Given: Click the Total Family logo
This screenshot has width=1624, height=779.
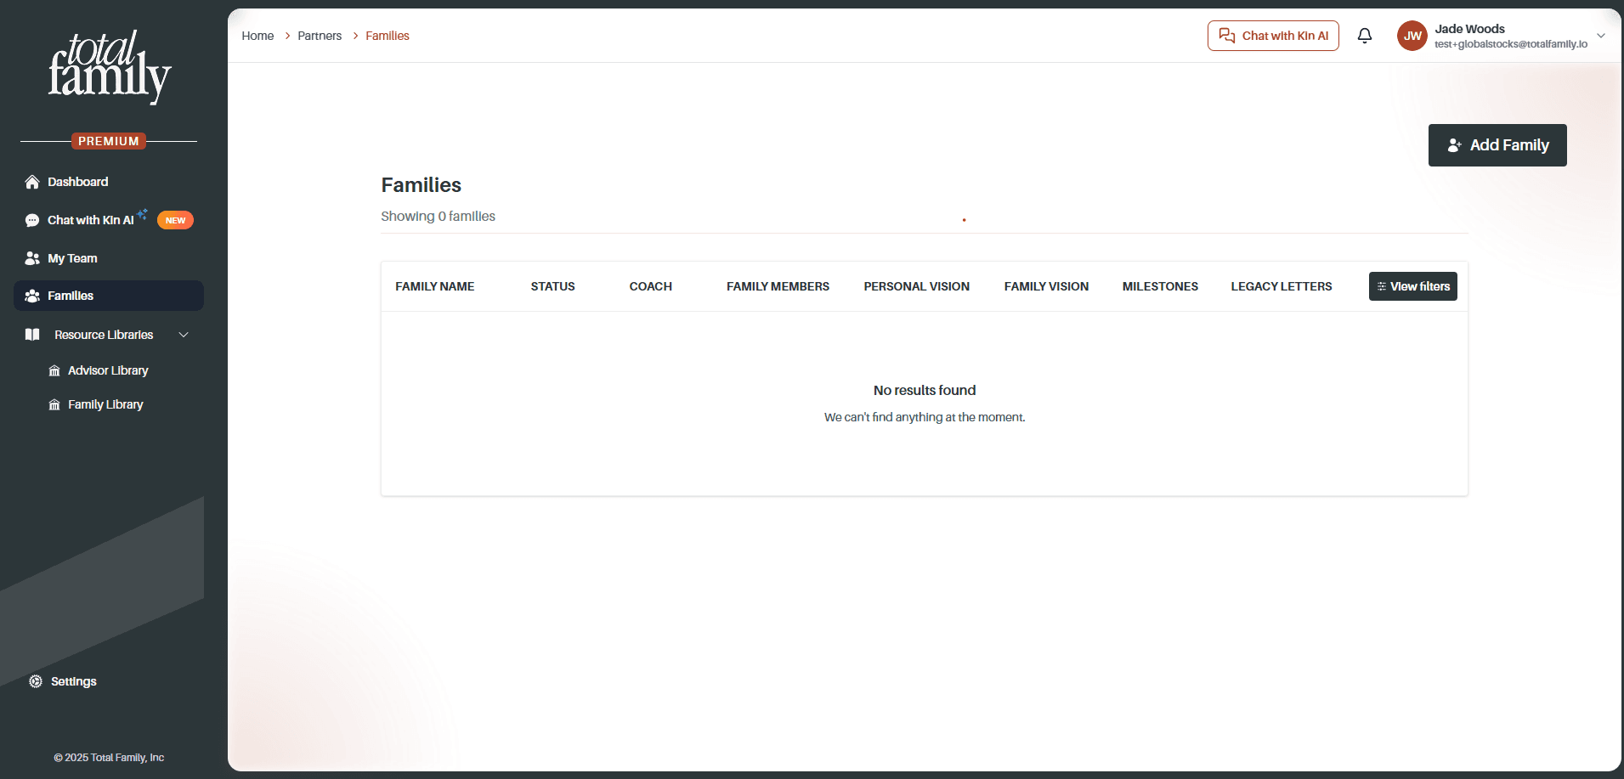Looking at the screenshot, I should pos(110,67).
